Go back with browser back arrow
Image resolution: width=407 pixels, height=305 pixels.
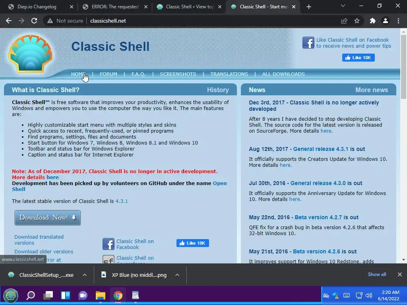9,21
